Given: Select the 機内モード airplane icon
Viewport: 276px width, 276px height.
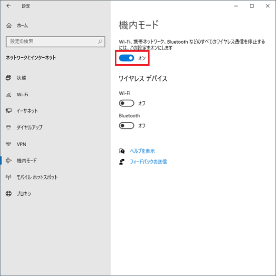Looking at the screenshot, I should tap(9, 161).
